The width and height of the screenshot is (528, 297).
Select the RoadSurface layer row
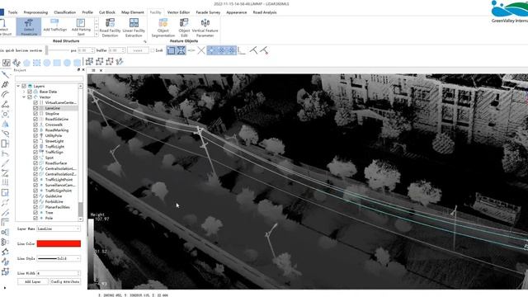(x=55, y=163)
